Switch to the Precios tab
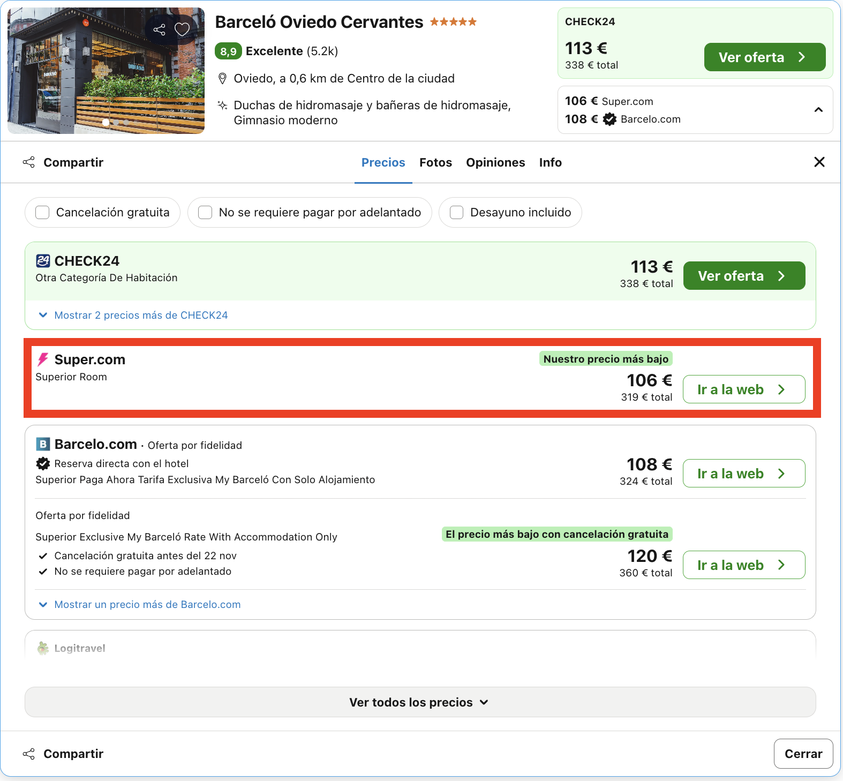This screenshot has width=843, height=781. (x=383, y=162)
